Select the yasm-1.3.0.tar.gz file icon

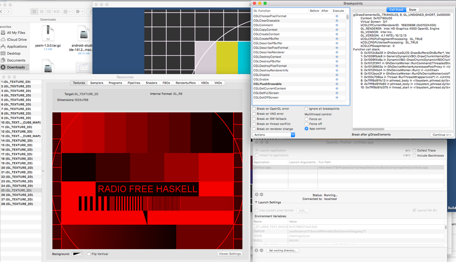click(48, 33)
